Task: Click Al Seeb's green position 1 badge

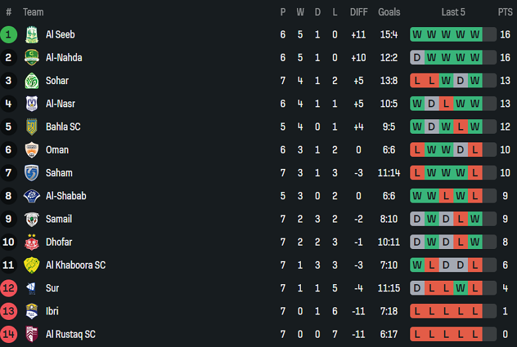Action: pos(9,34)
